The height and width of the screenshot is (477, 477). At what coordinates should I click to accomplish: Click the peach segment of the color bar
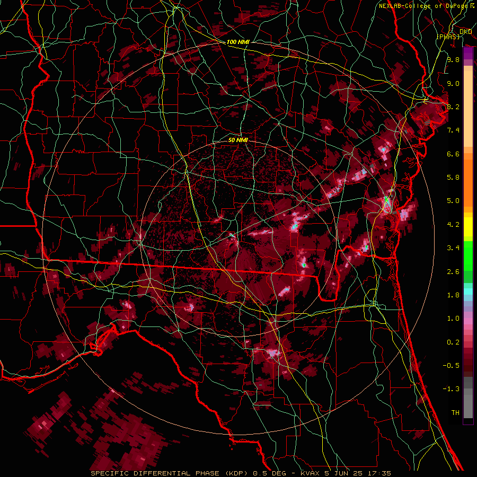tap(468, 110)
